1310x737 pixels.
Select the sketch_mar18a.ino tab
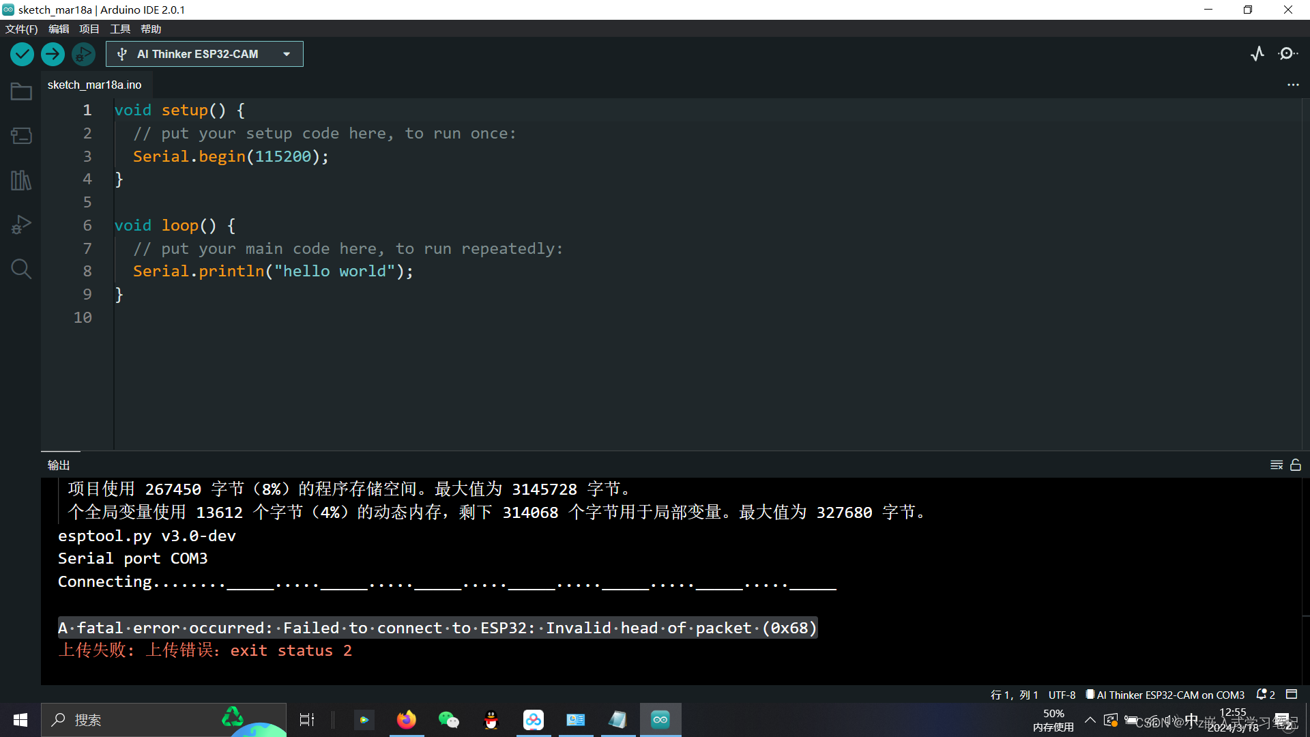tap(94, 85)
